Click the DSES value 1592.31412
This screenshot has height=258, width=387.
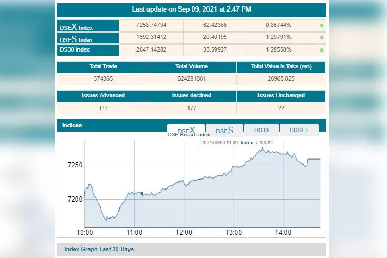(x=151, y=37)
